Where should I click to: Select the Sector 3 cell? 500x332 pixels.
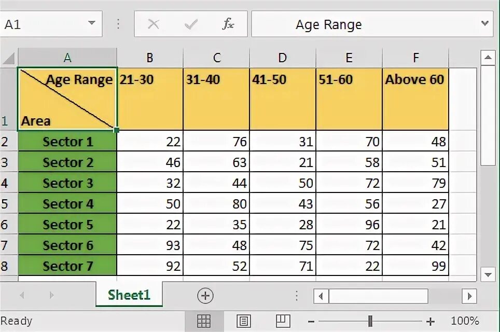click(67, 183)
